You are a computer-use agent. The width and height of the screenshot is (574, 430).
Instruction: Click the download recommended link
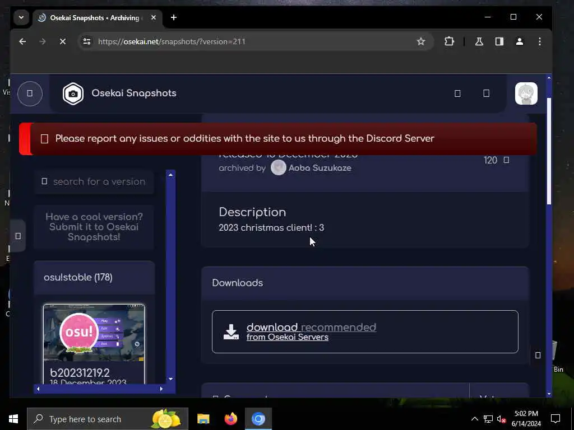pyautogui.click(x=311, y=327)
